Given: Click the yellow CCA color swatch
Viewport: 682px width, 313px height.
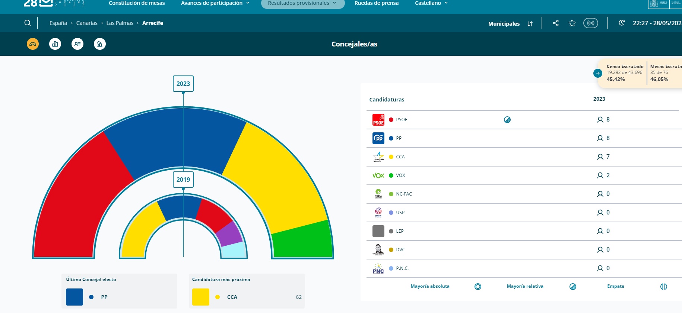Looking at the screenshot, I should point(200,297).
